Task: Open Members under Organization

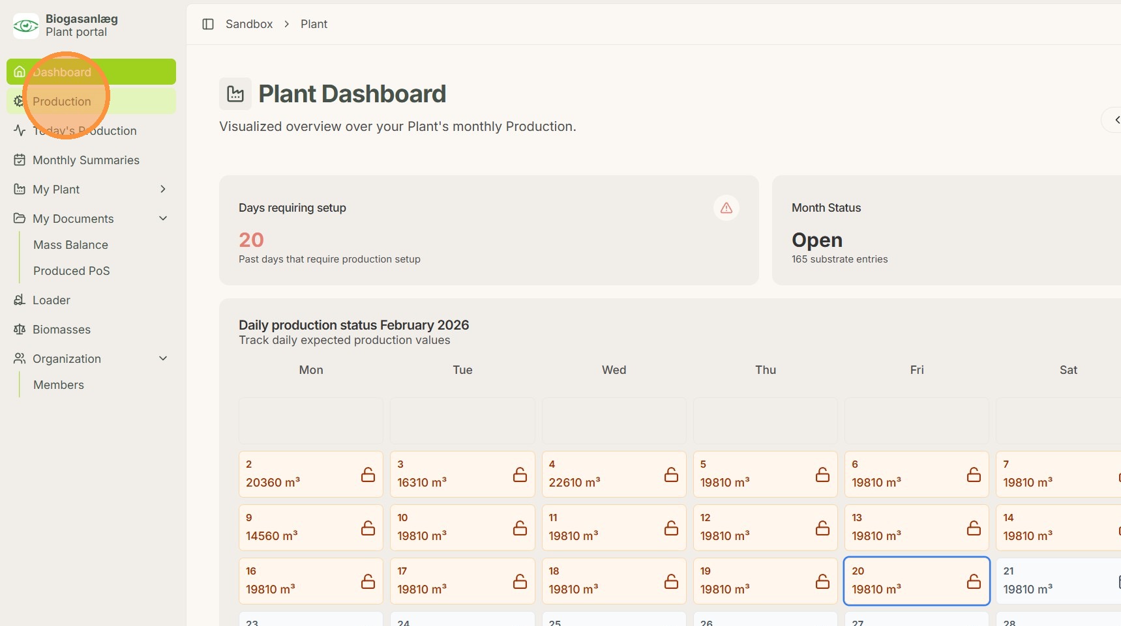Action: (59, 385)
